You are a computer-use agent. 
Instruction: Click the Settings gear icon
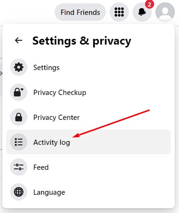19,67
